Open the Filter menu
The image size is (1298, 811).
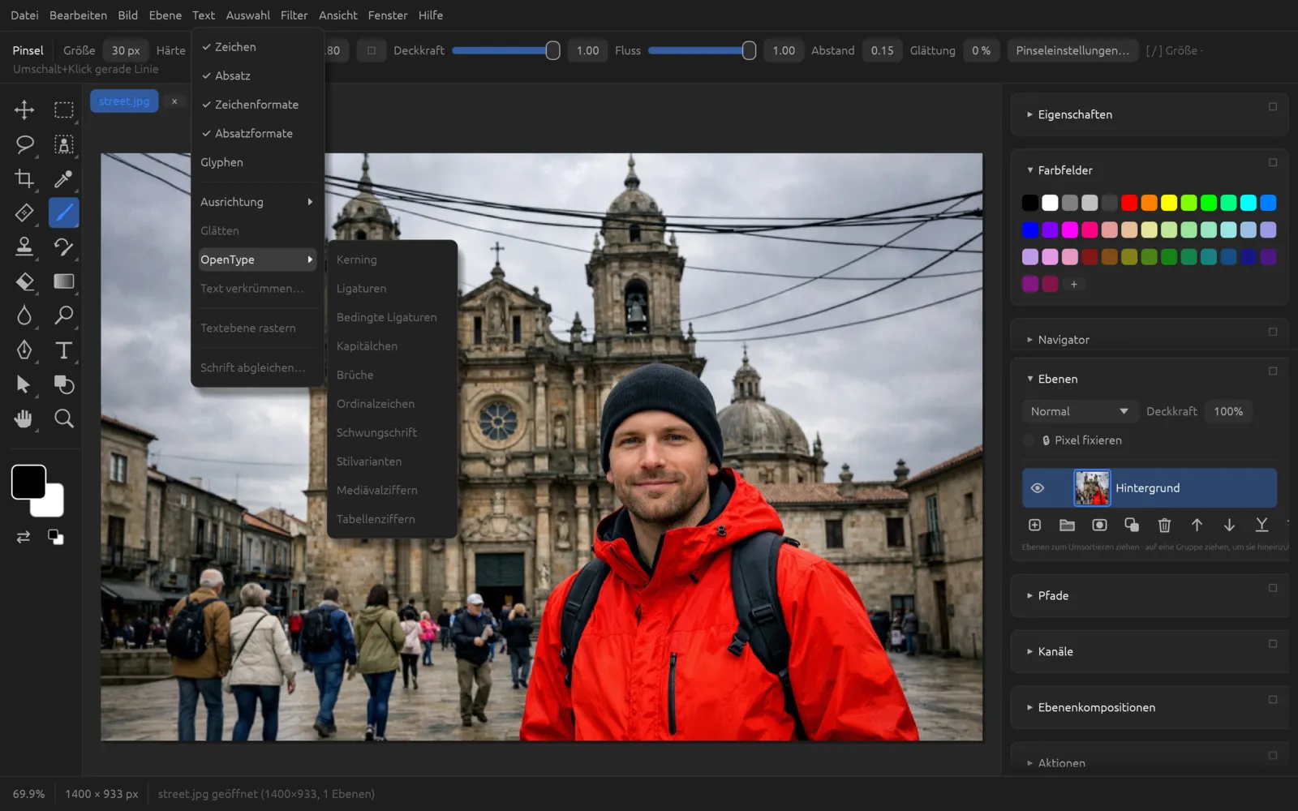tap(294, 15)
